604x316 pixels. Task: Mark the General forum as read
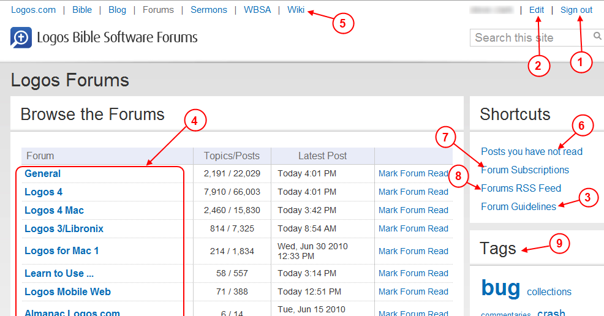(413, 173)
